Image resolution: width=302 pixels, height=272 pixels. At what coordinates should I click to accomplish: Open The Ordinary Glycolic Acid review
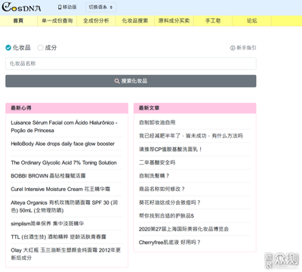click(63, 162)
